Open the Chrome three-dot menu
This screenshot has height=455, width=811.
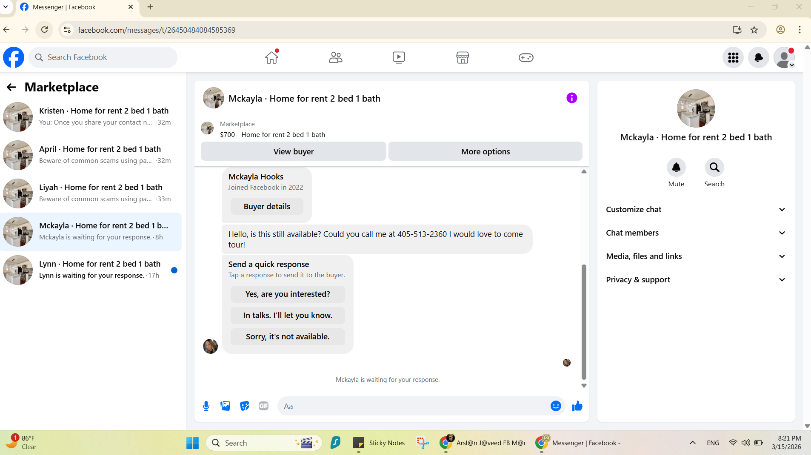[800, 30]
